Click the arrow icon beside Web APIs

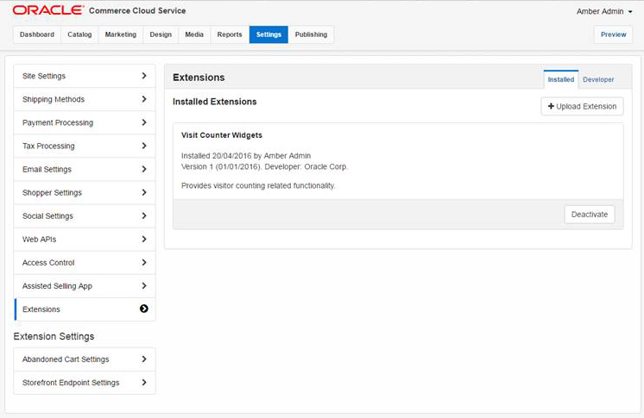pos(143,239)
